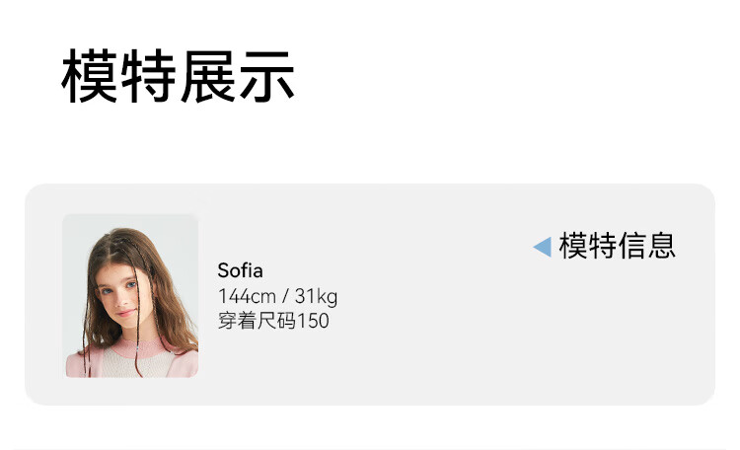This screenshot has width=740, height=450.
Task: Click 展示 in the large heading
Action: (x=238, y=77)
